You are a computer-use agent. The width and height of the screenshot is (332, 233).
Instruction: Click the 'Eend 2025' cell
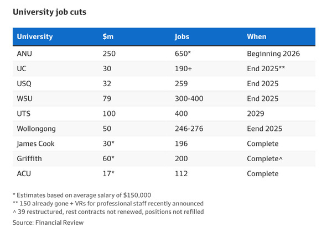click(264, 129)
